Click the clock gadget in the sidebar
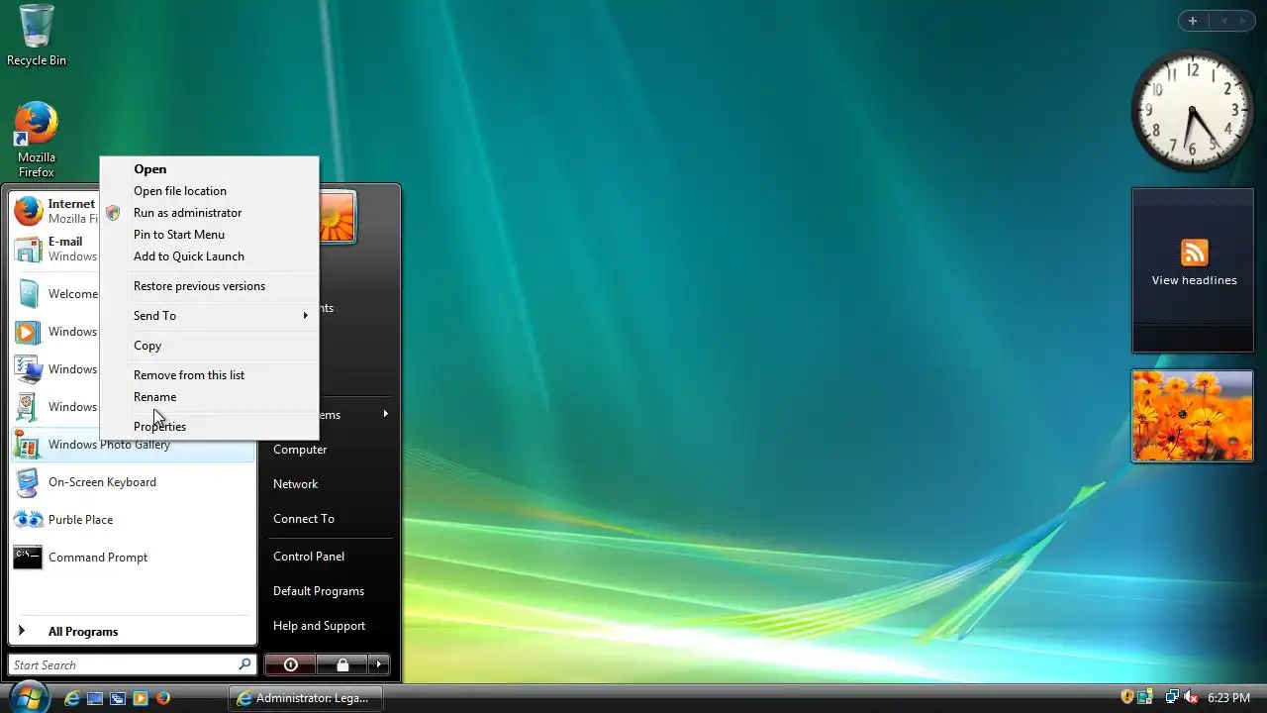 click(x=1192, y=110)
